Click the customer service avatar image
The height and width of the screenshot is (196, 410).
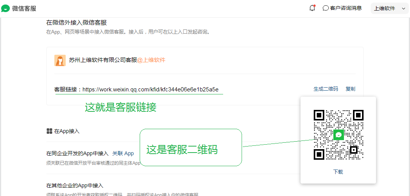click(x=60, y=60)
